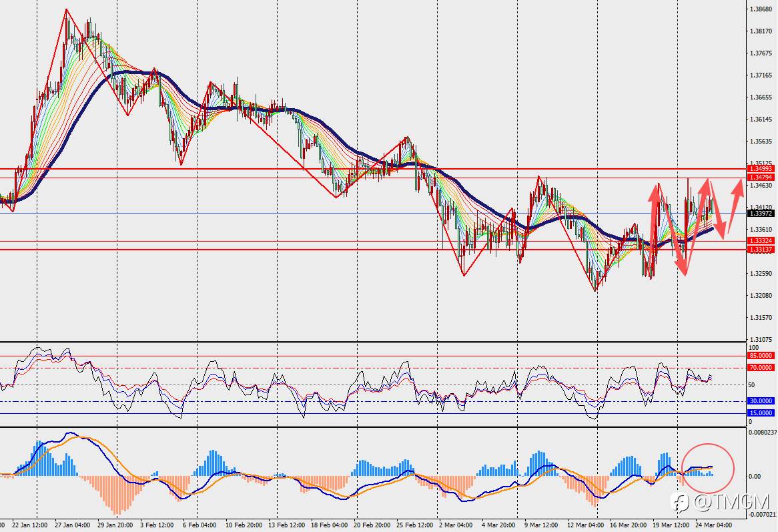Click the 20 Feb 20:00 time label
The image size is (778, 532).
(x=372, y=525)
